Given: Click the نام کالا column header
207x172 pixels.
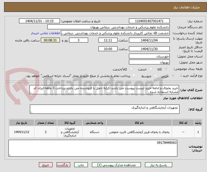Looking at the screenshot, I should click(139, 123).
